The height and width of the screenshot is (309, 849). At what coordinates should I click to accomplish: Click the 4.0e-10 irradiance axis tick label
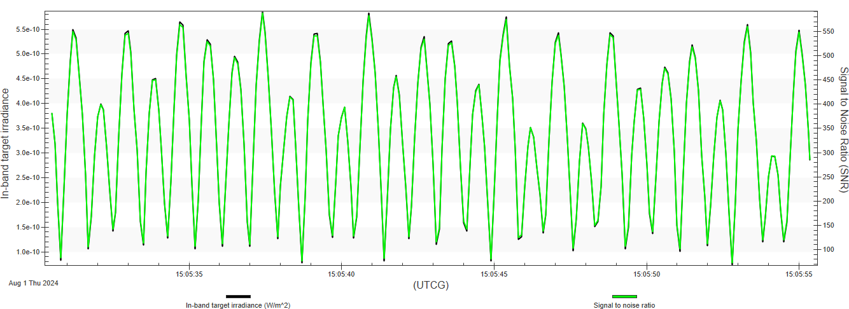click(x=29, y=103)
